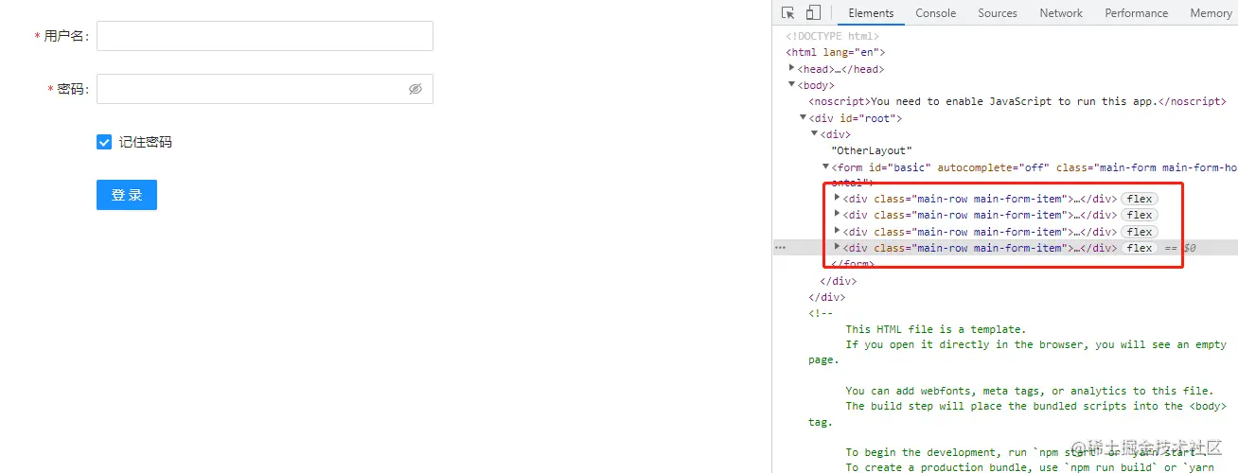This screenshot has height=473, width=1238.
Task: Toggle password visibility with the eye icon
Action: (415, 89)
